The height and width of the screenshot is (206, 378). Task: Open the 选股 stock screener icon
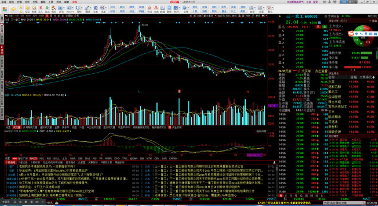click(103, 9)
